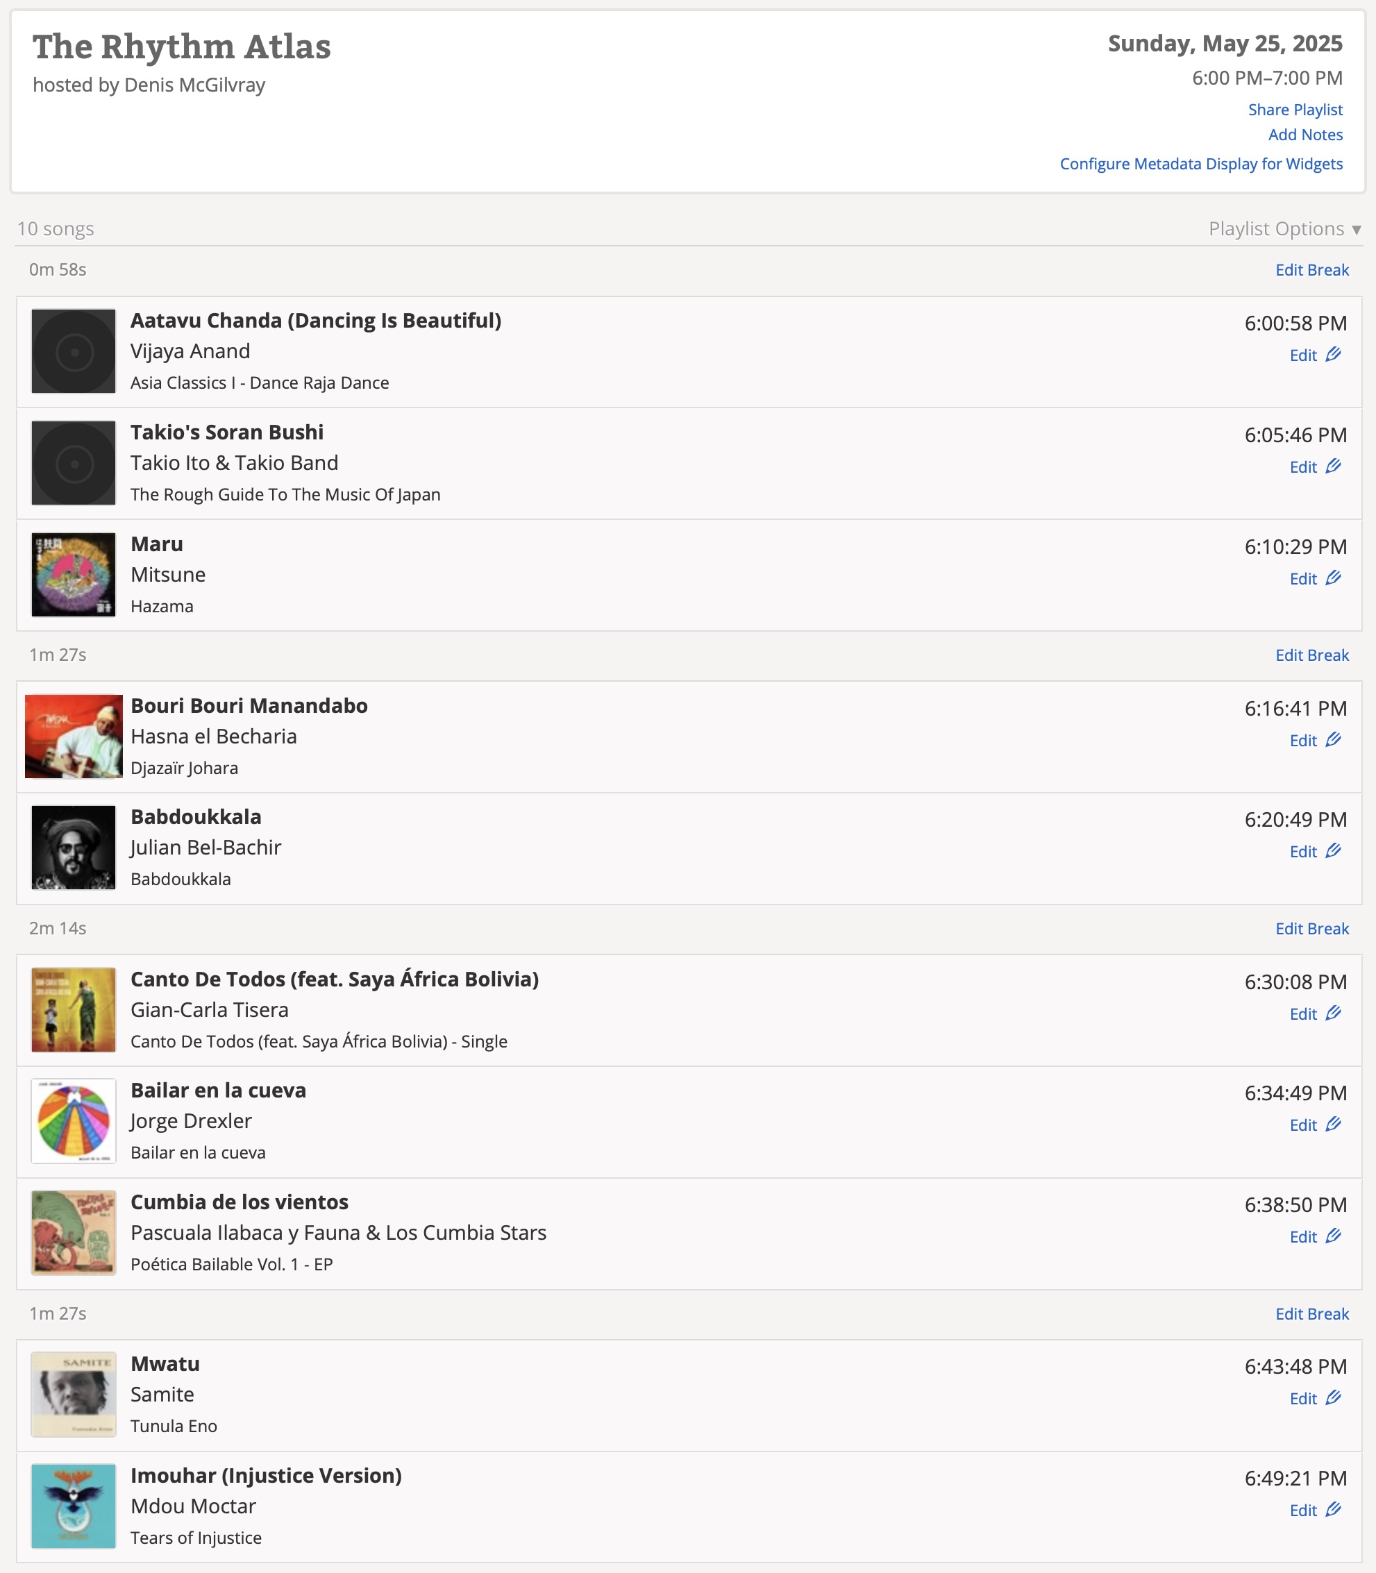
Task: Click the pencil icon for Takio's Soran Bushi
Action: (x=1333, y=466)
